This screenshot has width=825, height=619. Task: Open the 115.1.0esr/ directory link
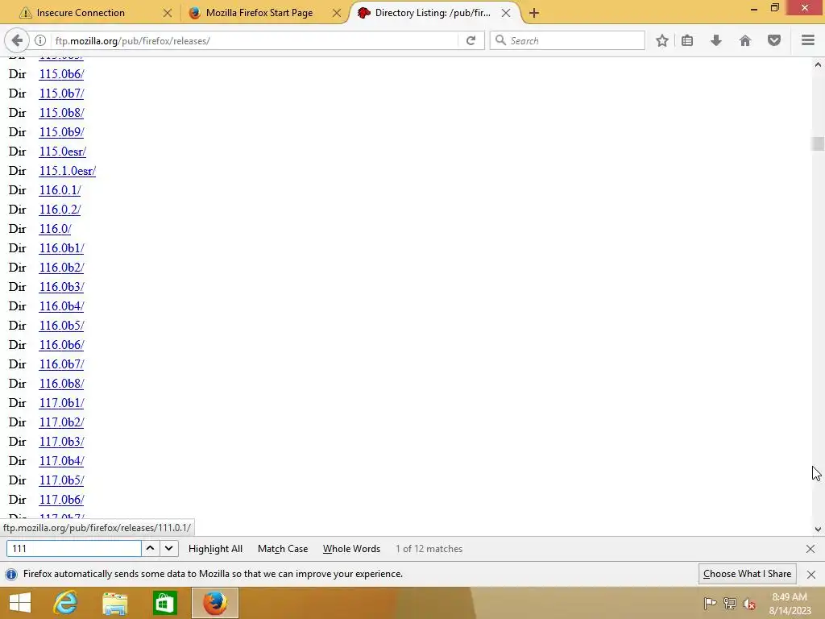point(68,171)
